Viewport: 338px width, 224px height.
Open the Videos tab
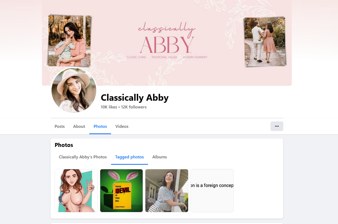point(122,126)
